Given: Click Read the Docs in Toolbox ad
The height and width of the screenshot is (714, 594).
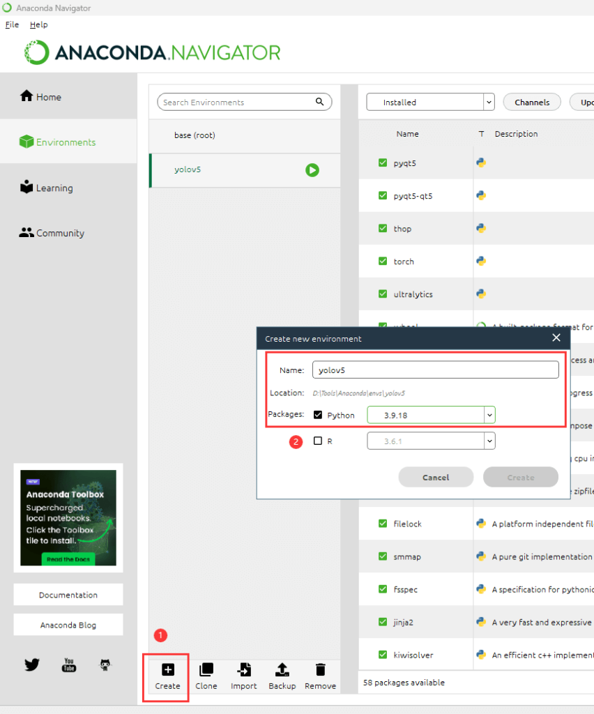Looking at the screenshot, I should [68, 559].
